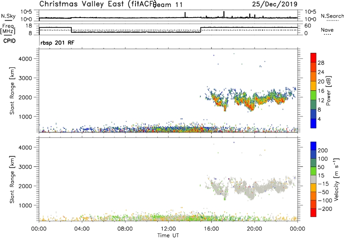Viewport: 344px width, 238px height.
Task: Click the 'N.Search' legend label
Action: tap(332, 16)
